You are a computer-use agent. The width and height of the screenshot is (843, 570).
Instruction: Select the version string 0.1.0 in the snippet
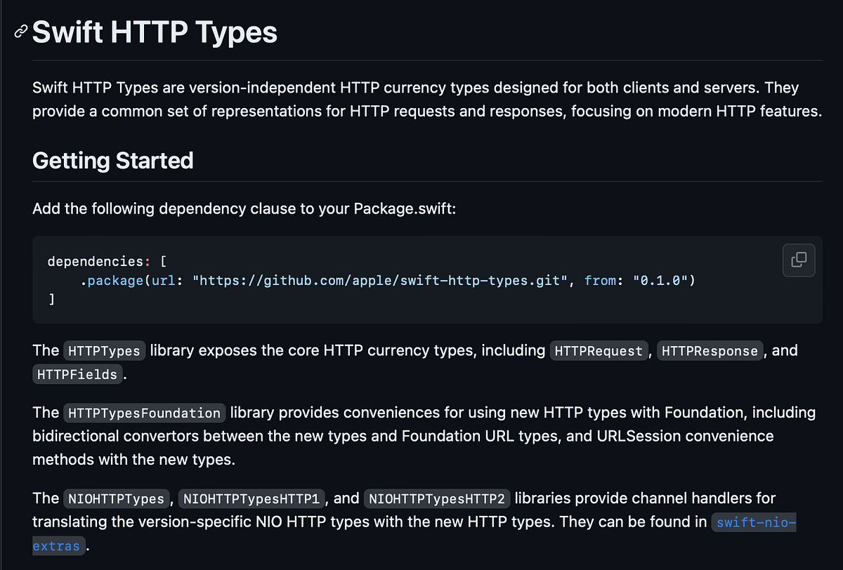pos(661,280)
